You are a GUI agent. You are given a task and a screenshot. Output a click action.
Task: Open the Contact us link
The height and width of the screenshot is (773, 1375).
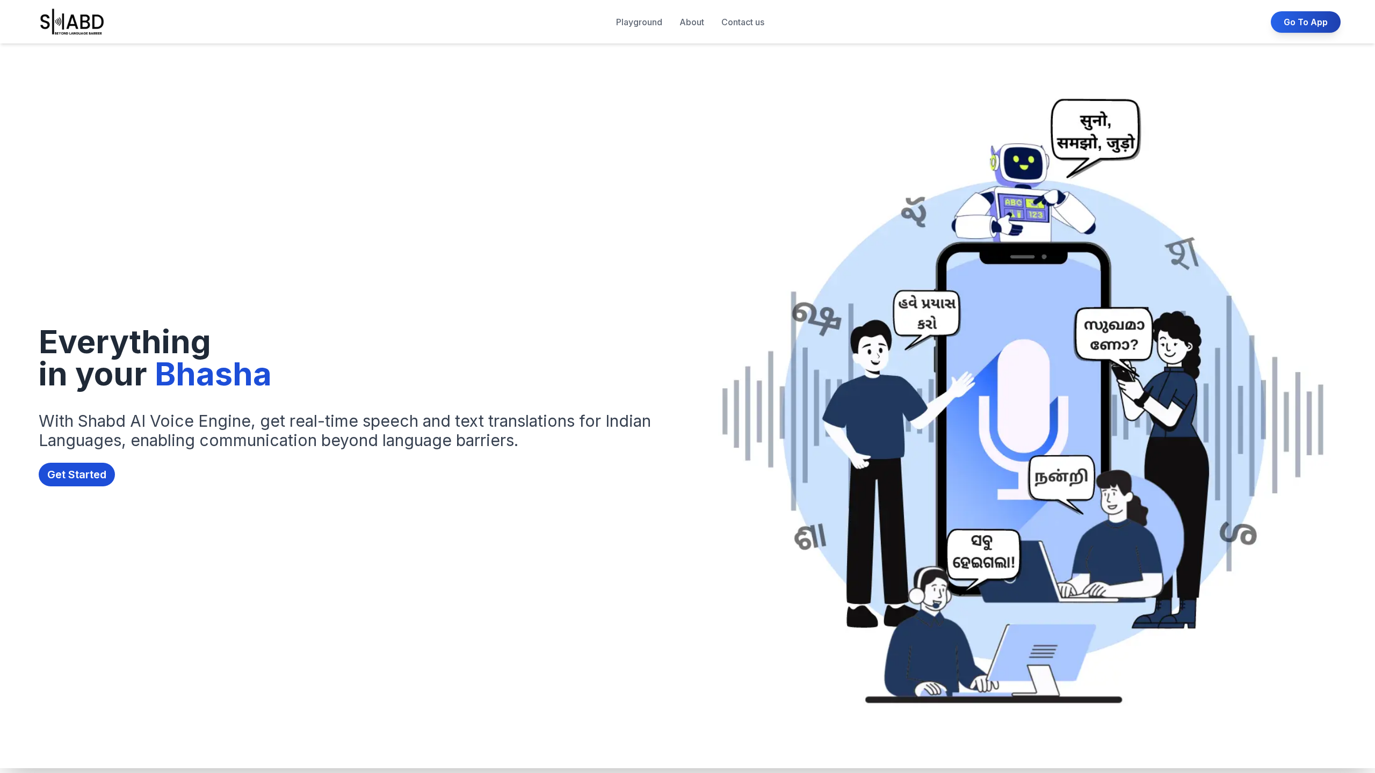click(742, 22)
